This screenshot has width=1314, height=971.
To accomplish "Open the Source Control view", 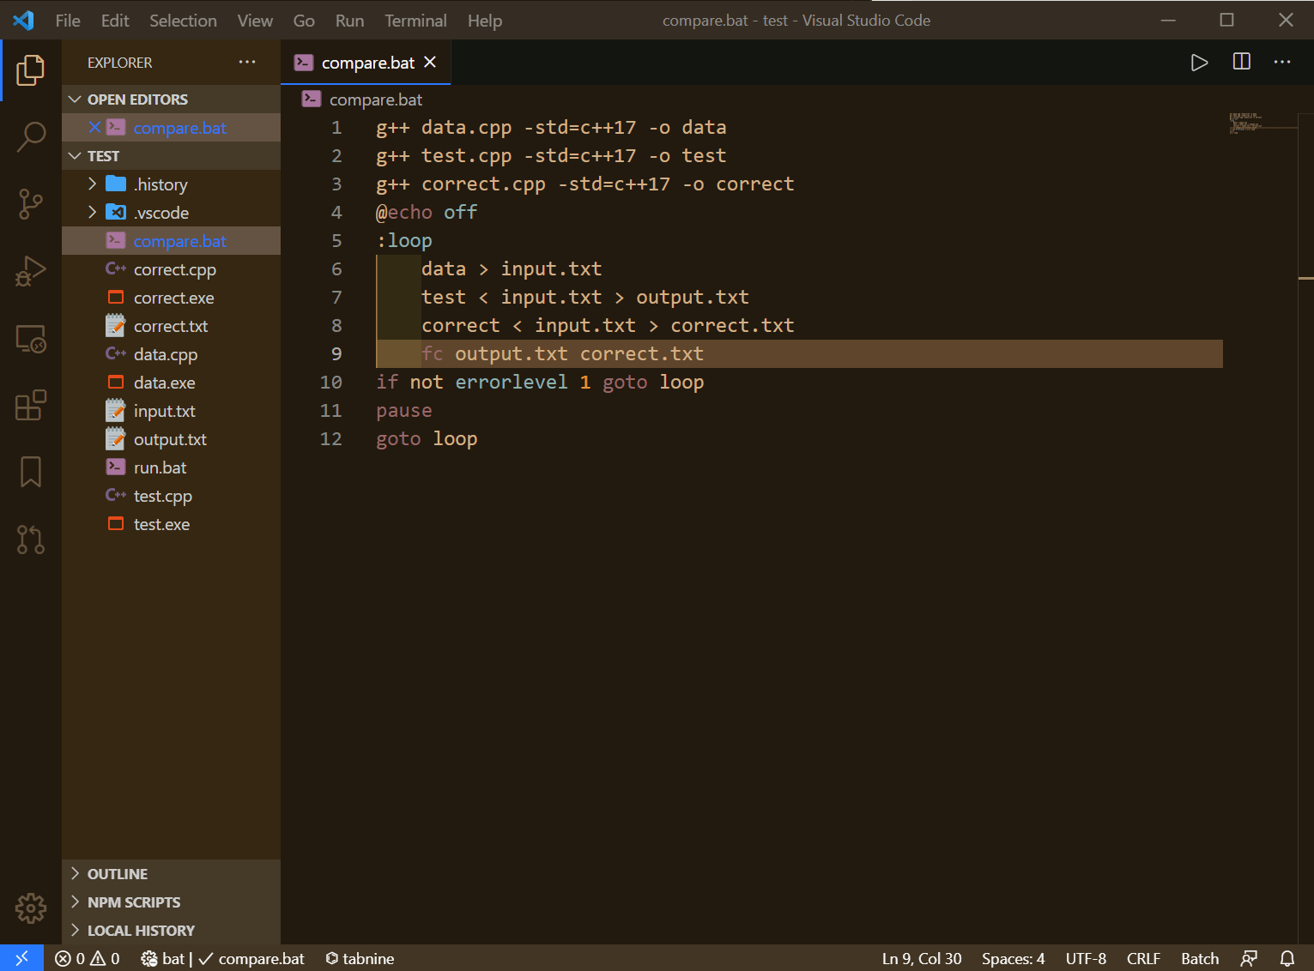I will 31,204.
